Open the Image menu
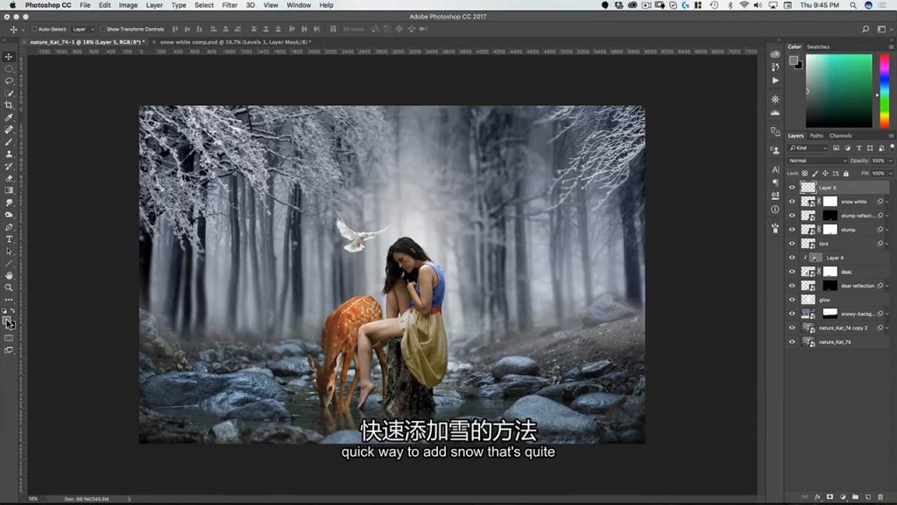 click(128, 5)
